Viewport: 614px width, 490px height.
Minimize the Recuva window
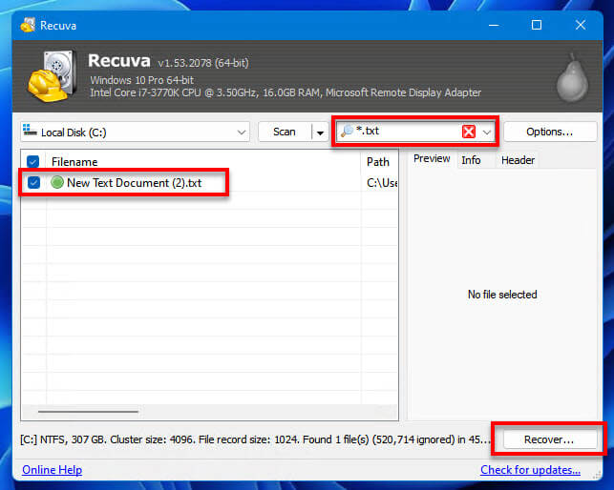point(494,26)
